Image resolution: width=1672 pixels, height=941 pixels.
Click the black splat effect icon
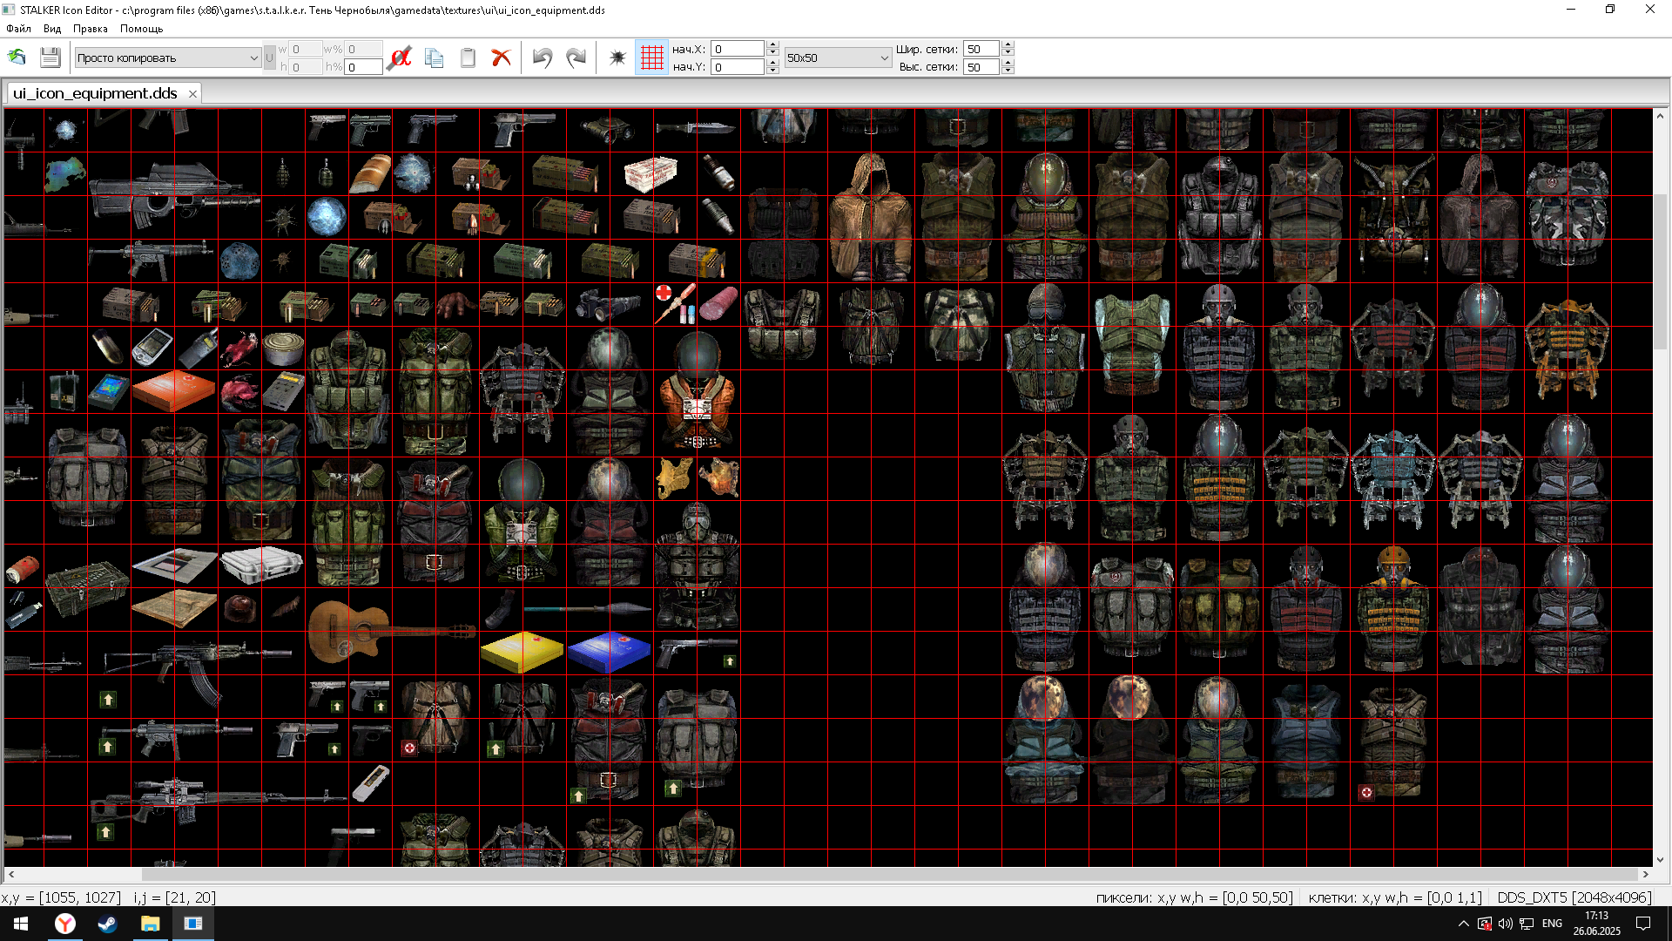[x=617, y=58]
